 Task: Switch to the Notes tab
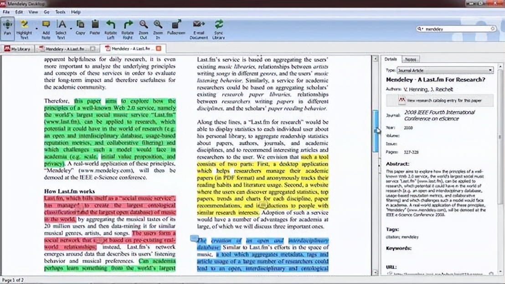[410, 60]
